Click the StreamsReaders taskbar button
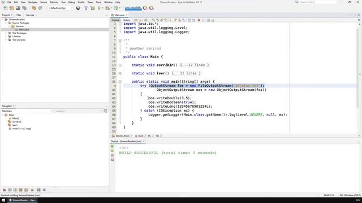Image resolution: width=362 pixels, height=203 pixels. click(x=22, y=200)
